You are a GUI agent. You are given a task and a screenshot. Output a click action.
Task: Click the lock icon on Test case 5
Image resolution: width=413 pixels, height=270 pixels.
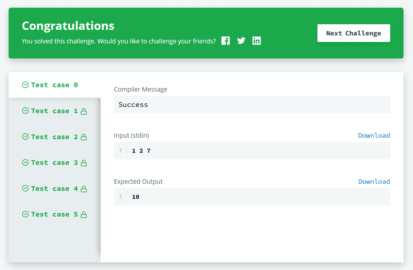pos(84,214)
